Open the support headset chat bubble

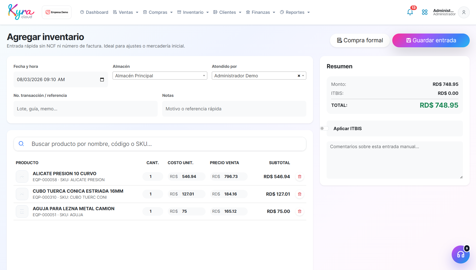coord(461,254)
